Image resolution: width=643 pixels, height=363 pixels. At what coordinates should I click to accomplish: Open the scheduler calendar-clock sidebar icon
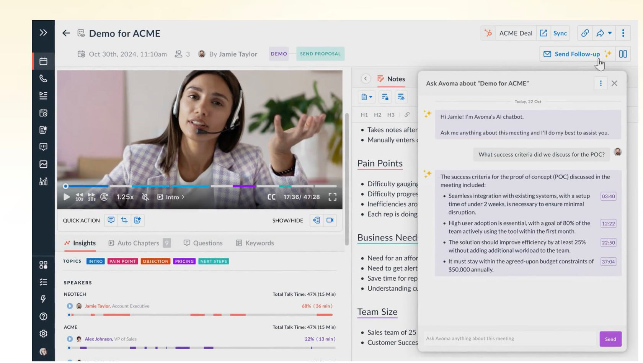[x=43, y=113]
